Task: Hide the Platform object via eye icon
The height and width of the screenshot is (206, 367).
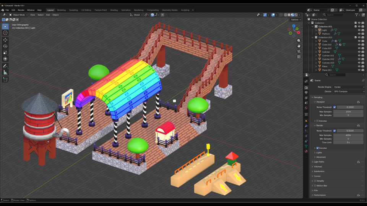Action: click(359, 34)
